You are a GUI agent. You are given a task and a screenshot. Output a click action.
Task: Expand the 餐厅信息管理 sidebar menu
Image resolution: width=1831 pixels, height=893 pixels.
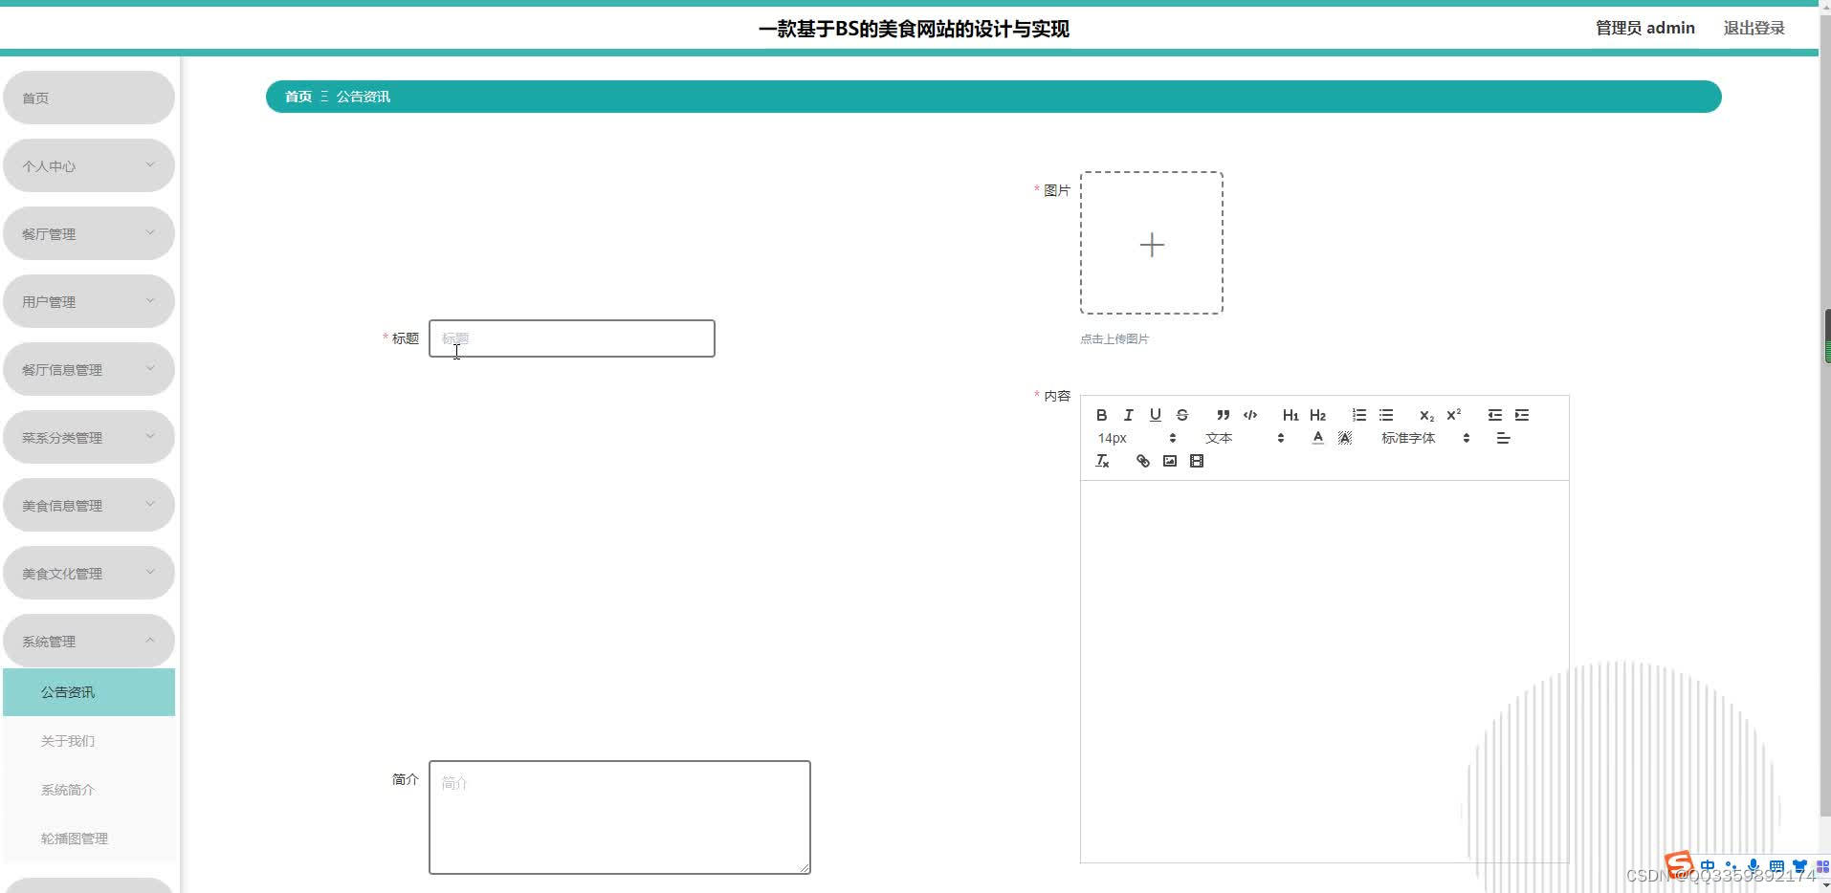pyautogui.click(x=89, y=369)
